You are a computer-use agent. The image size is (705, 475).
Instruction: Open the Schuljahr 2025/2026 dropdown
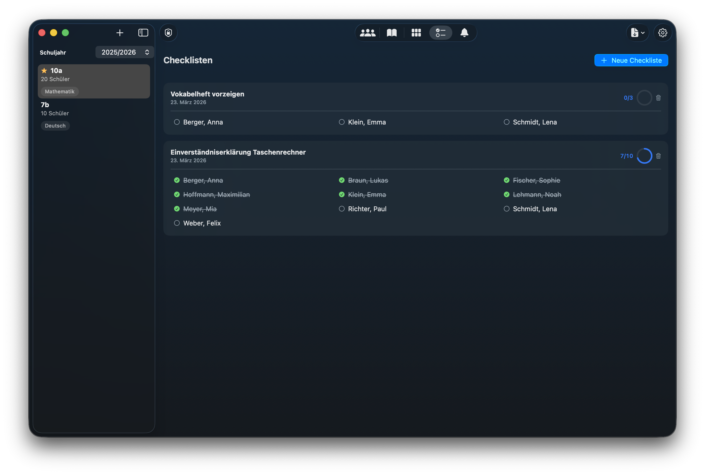tap(125, 52)
